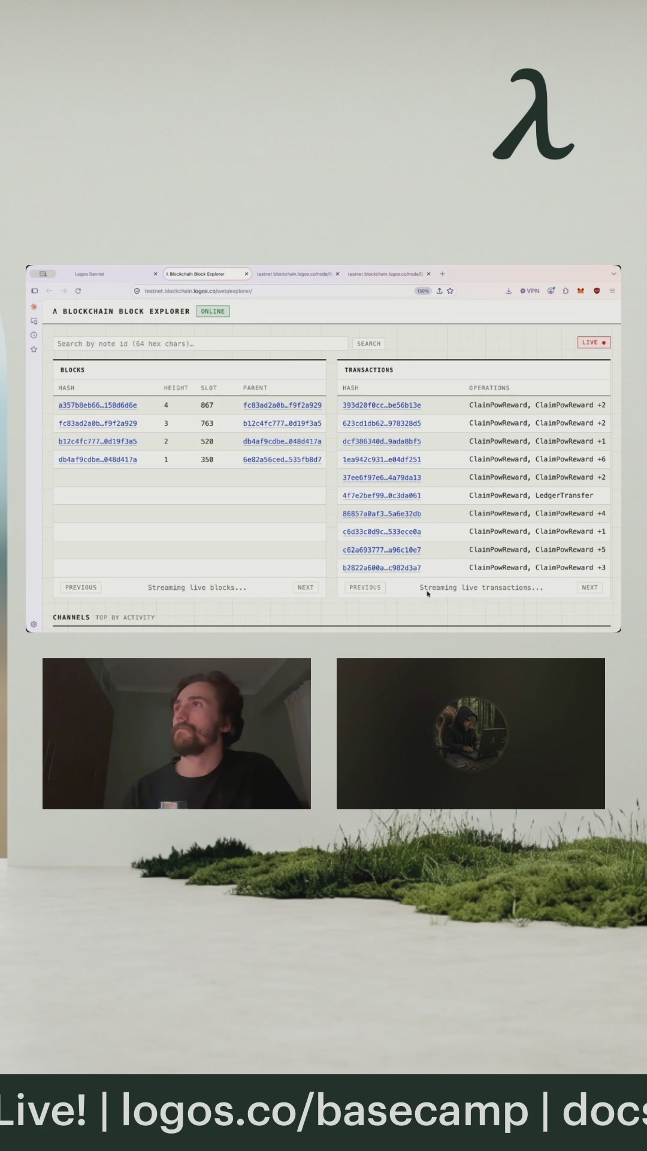The height and width of the screenshot is (1151, 647).
Task: Open block hash a357b8eb66…158d6d6e
Action: [98, 405]
